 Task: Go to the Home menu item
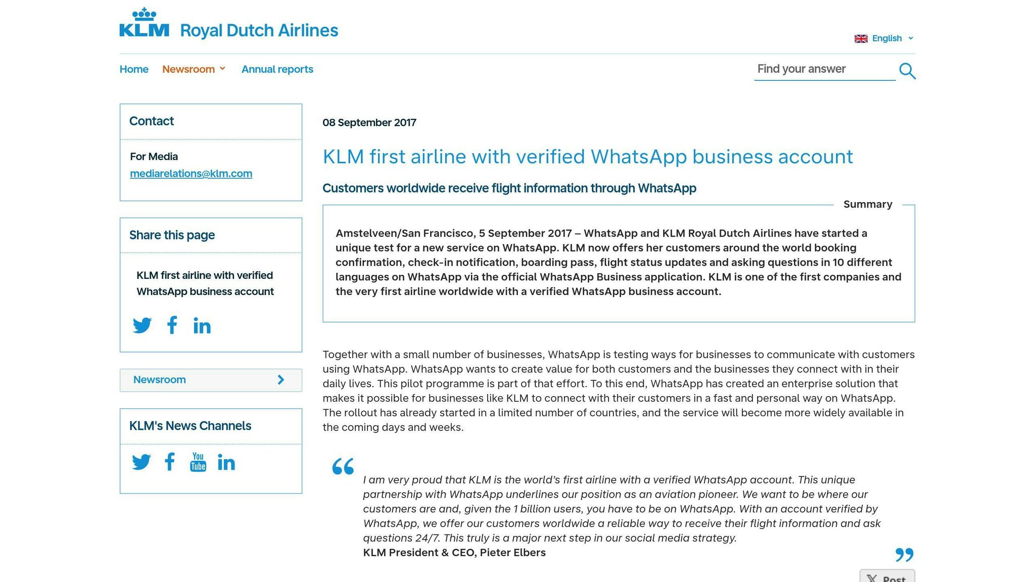tap(133, 69)
